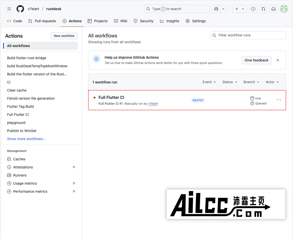Open v7start link in run description
293x239 pixels.
tap(153, 103)
